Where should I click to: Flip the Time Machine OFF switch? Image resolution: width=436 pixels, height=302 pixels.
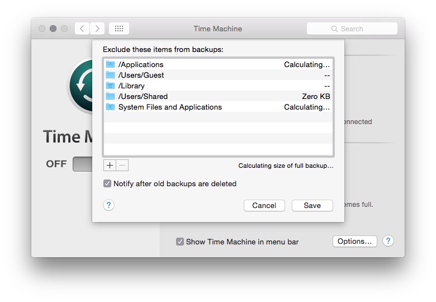pyautogui.click(x=83, y=164)
